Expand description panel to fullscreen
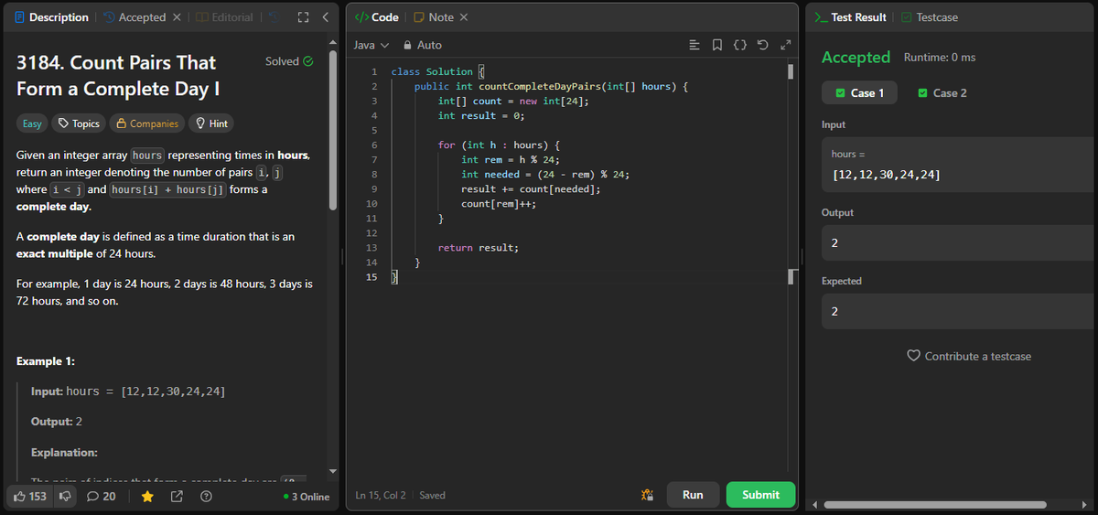1098x515 pixels. [x=303, y=17]
